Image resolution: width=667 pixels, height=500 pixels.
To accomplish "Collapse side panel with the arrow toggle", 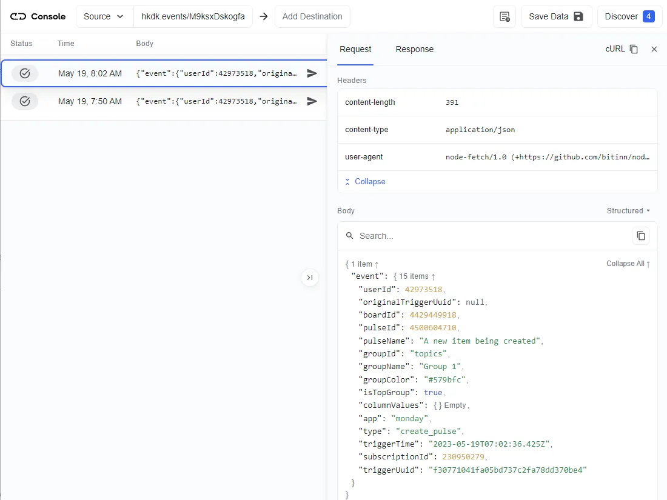I will [x=310, y=278].
